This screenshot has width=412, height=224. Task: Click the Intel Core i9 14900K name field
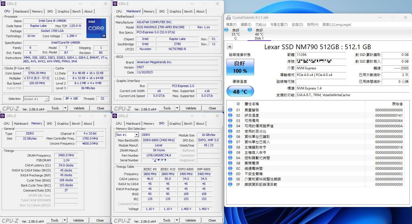(x=52, y=21)
